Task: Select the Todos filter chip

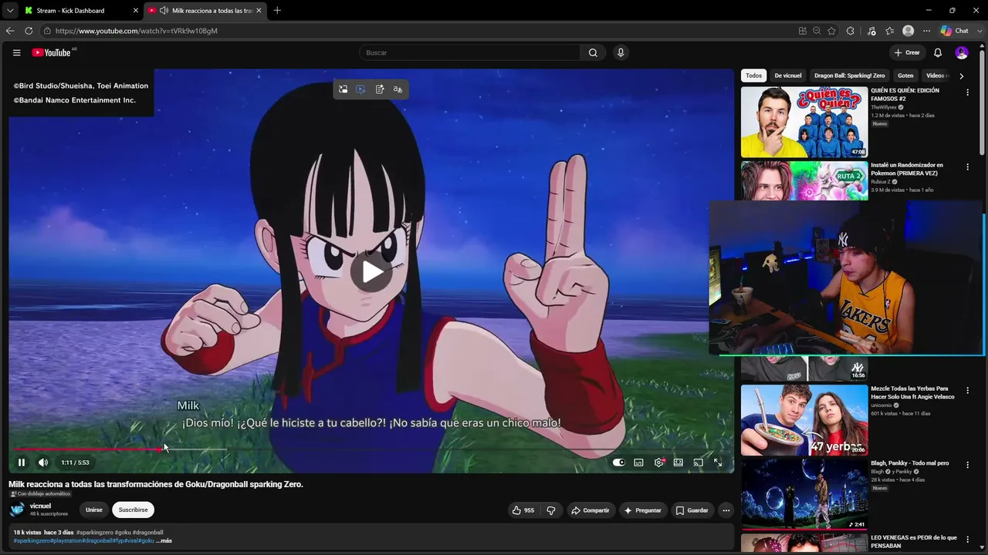Action: [x=753, y=76]
